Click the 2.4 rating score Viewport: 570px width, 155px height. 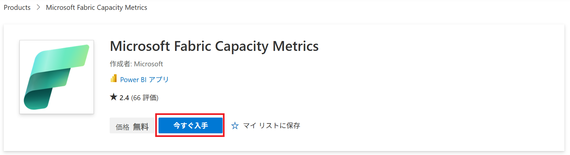(x=124, y=98)
